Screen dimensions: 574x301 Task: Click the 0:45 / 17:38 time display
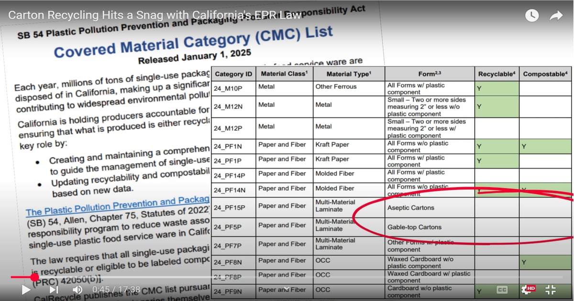pyautogui.click(x=116, y=290)
